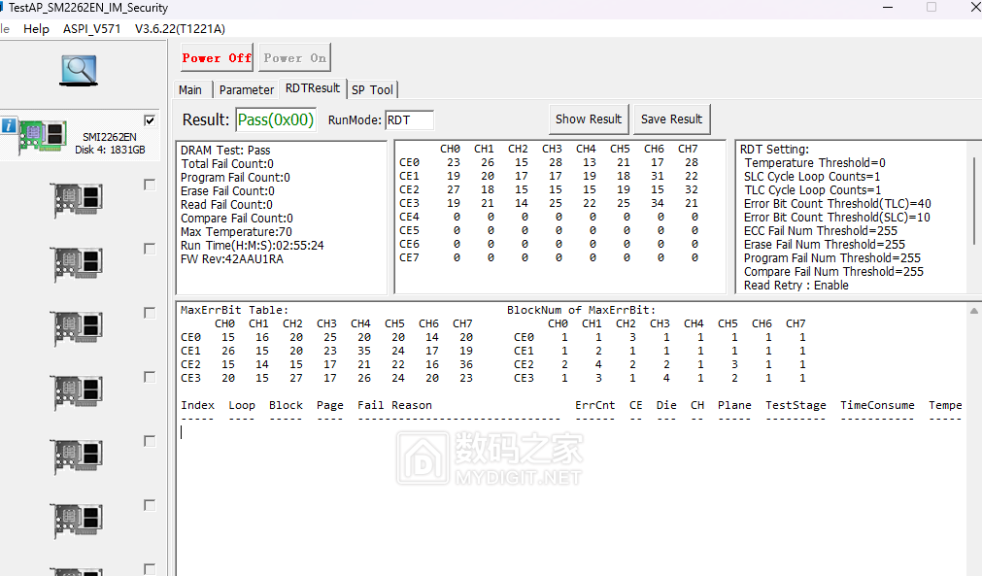
Task: Uncheck the SMI2262EN Disk 4 checkbox
Action: click(149, 120)
